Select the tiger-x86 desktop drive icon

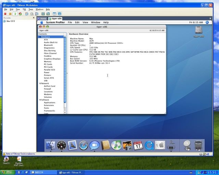198,31
